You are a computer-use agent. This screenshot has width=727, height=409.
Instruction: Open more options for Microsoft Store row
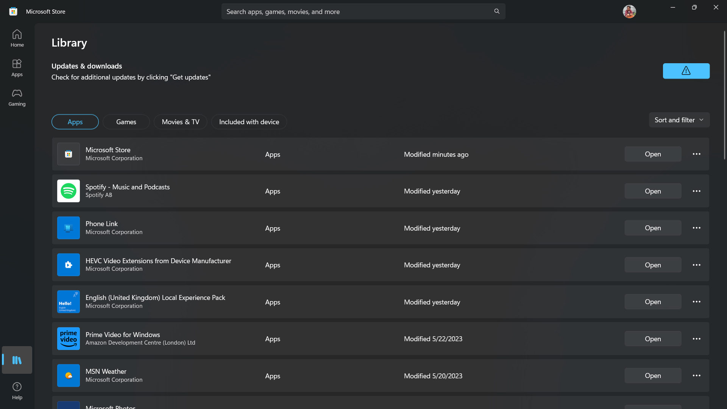click(x=697, y=154)
